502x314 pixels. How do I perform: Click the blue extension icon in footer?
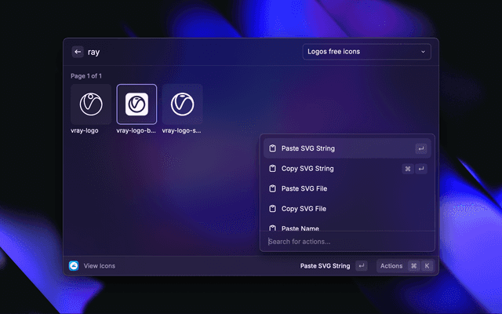pos(74,266)
